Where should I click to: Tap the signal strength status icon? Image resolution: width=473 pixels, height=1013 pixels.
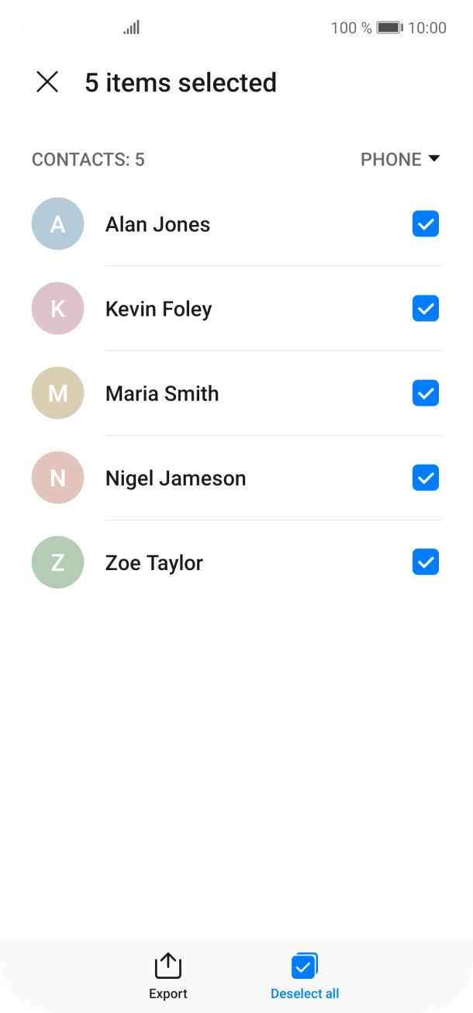point(131,28)
